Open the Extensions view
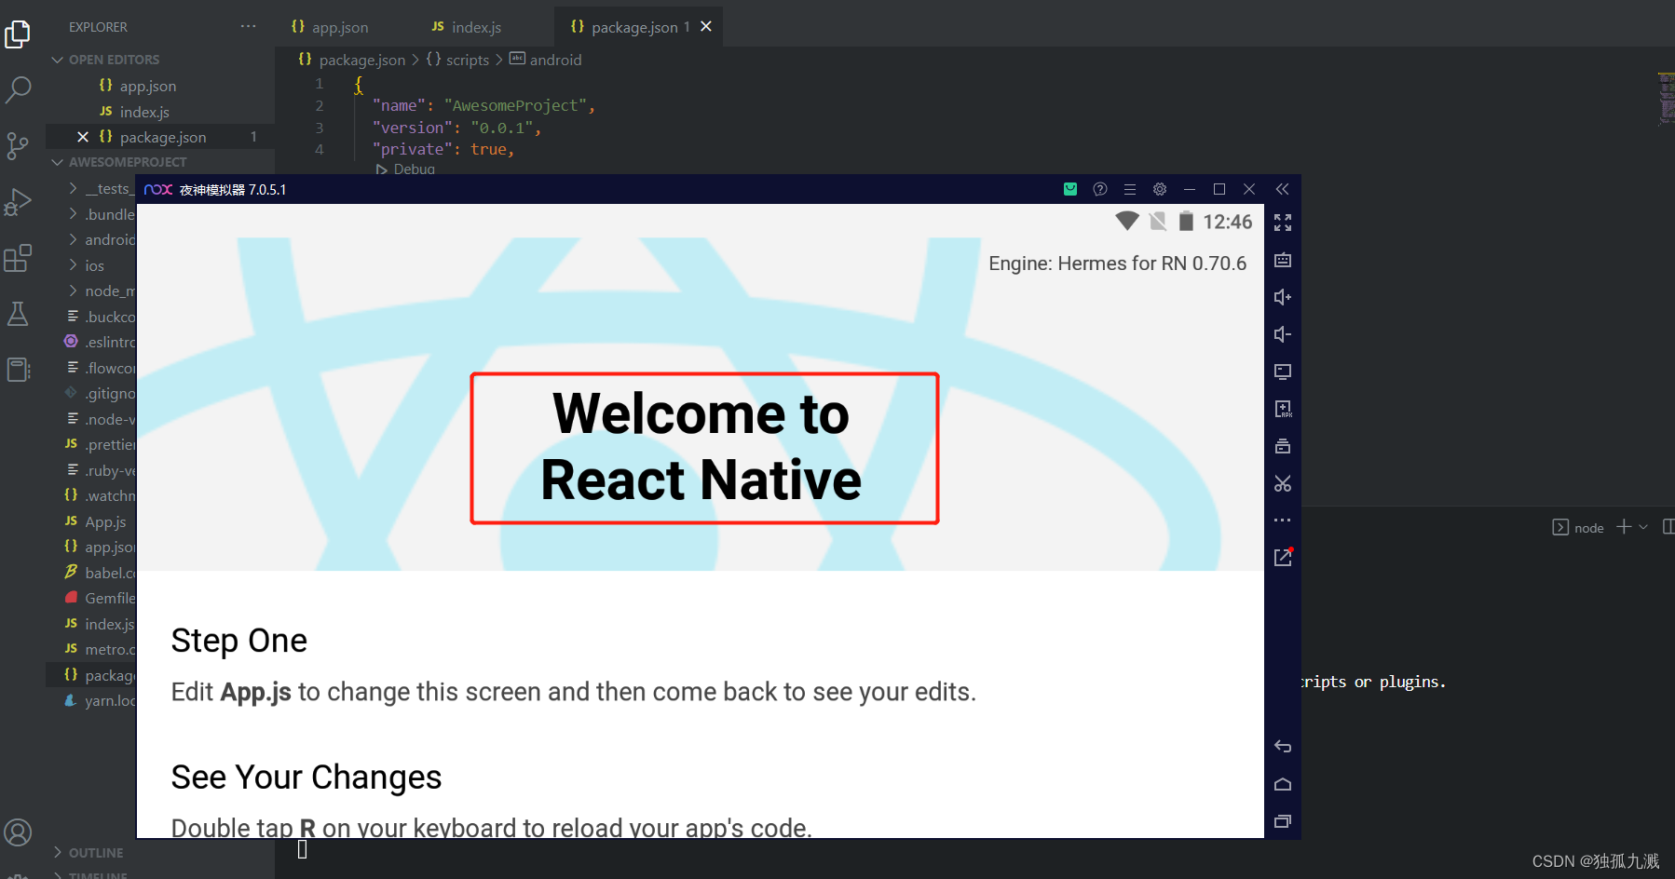Screen dimensions: 1675x879 [x=18, y=258]
